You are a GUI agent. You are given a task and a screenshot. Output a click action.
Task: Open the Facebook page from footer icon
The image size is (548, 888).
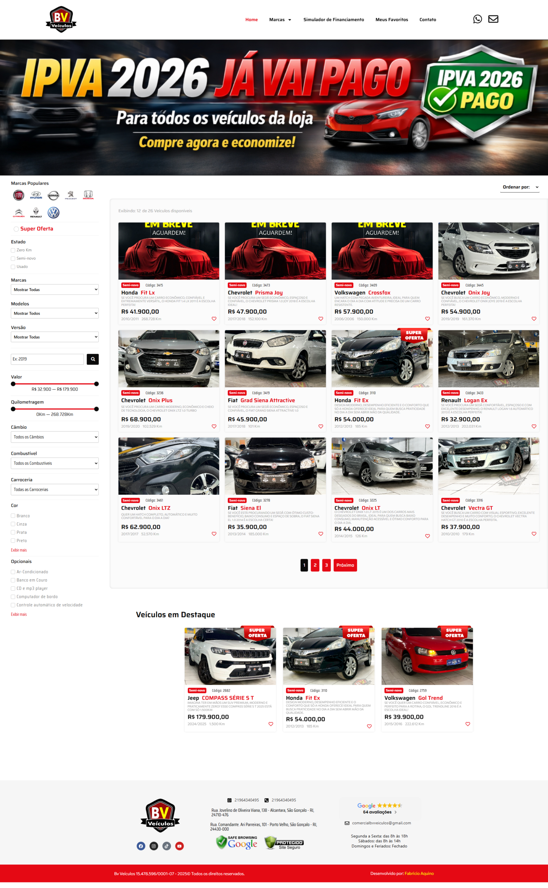click(x=141, y=846)
